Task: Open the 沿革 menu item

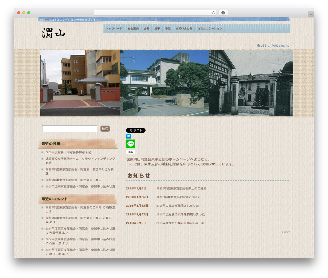Action: (157, 28)
